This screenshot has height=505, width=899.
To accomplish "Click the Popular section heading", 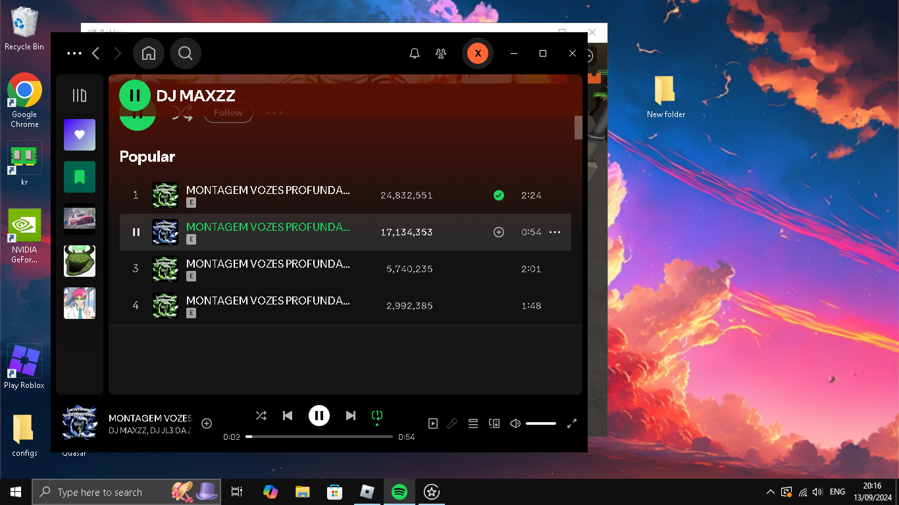I will 147,156.
